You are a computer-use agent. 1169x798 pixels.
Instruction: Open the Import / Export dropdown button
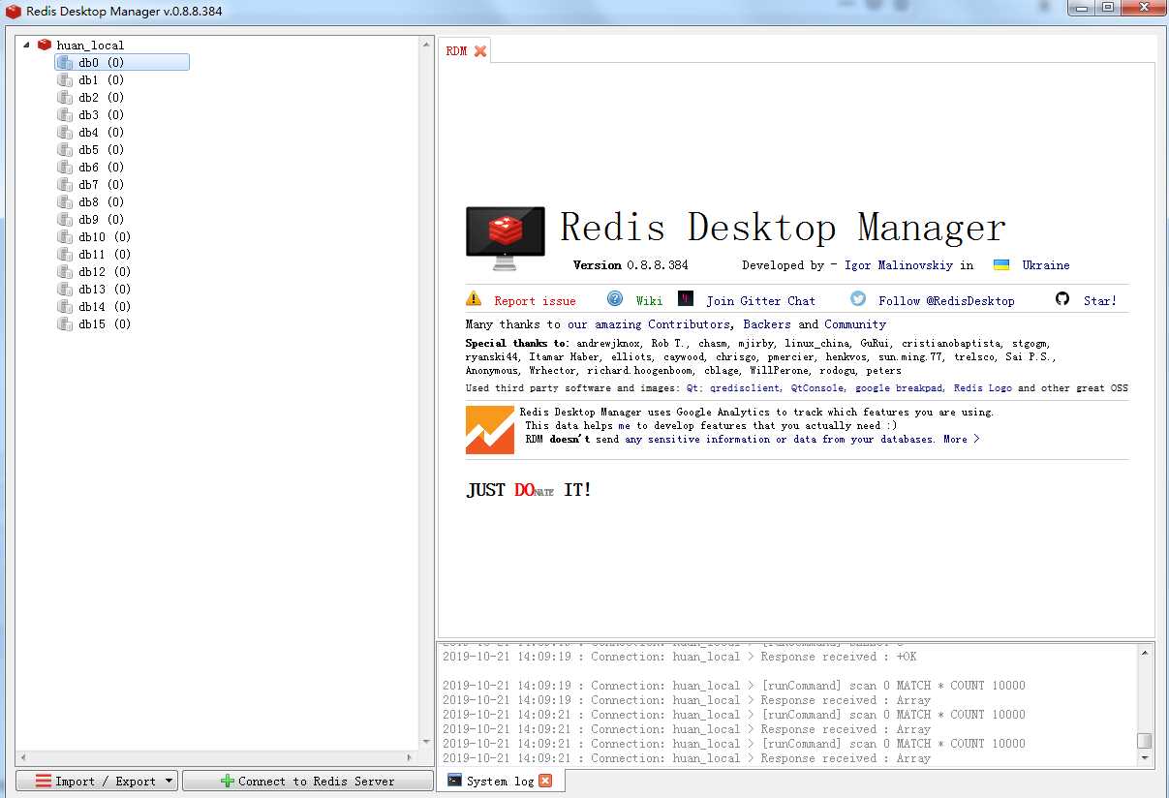[x=97, y=781]
